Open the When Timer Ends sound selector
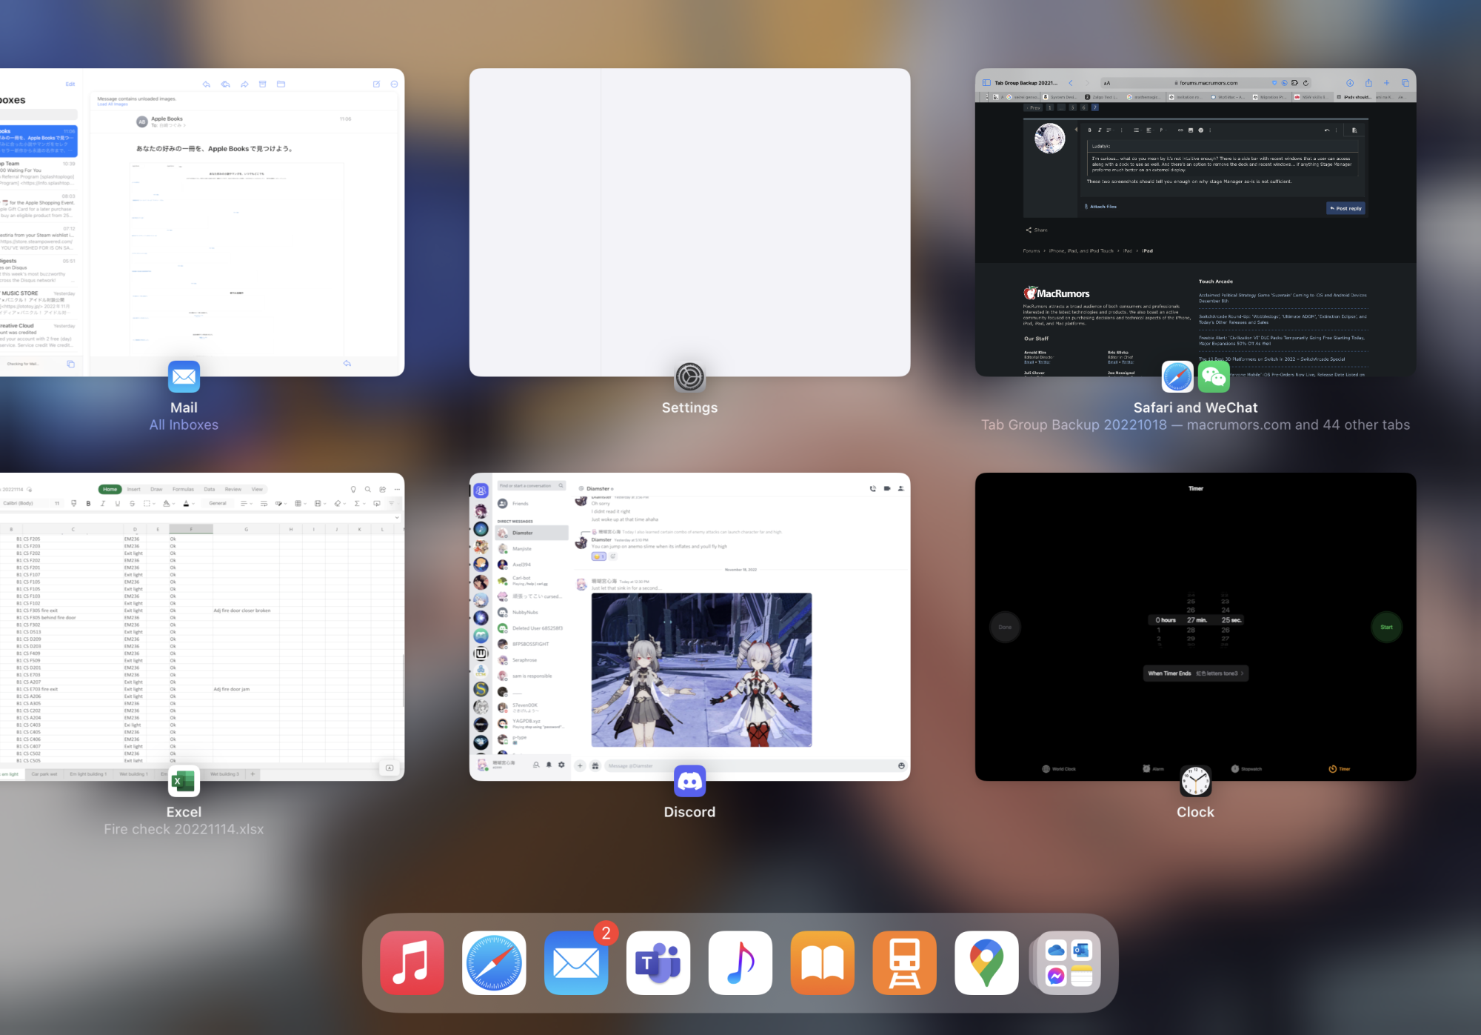1481x1035 pixels. coord(1195,673)
